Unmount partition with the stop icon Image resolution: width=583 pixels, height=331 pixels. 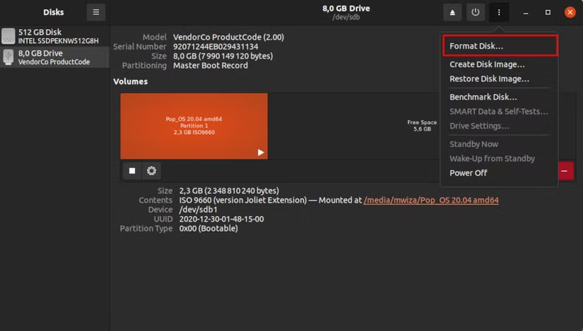[132, 171]
